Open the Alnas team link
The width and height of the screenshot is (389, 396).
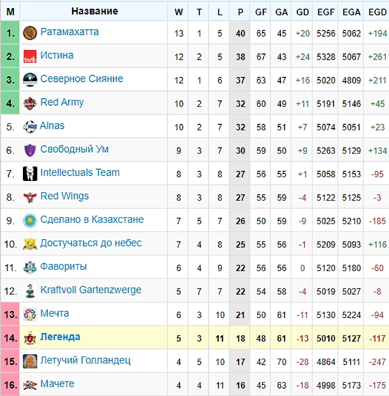click(52, 126)
